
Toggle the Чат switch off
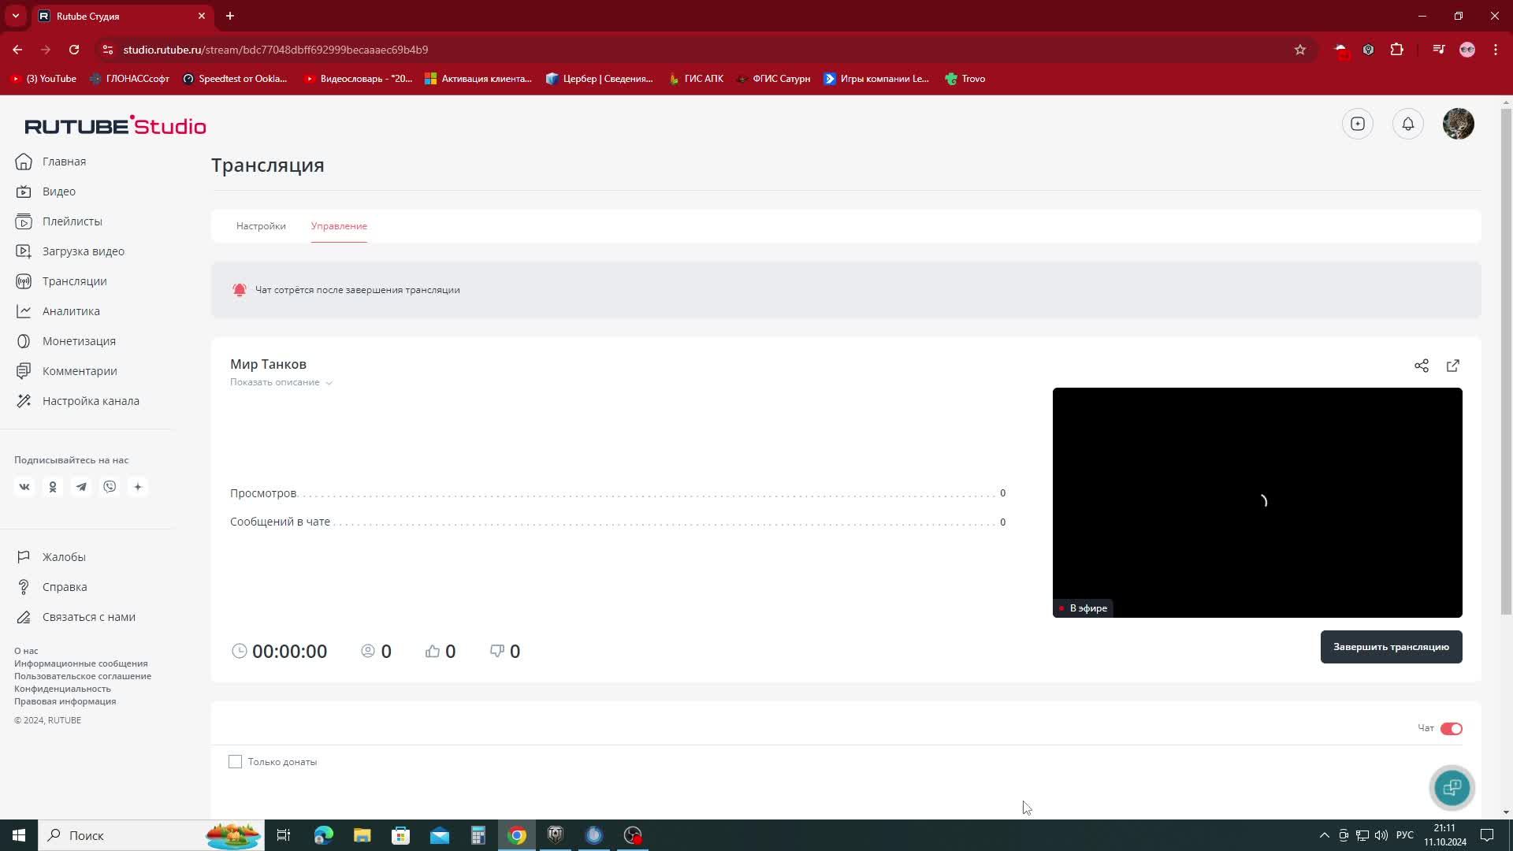coord(1451,729)
